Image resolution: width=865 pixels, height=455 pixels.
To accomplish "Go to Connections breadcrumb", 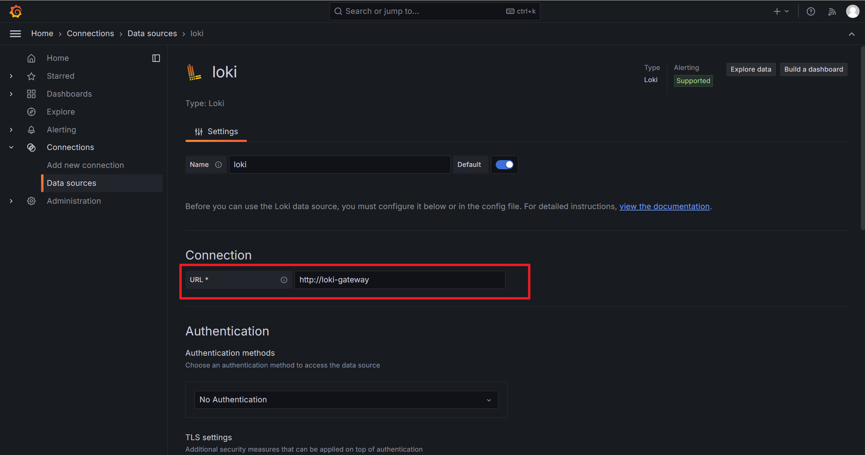I will [91, 33].
